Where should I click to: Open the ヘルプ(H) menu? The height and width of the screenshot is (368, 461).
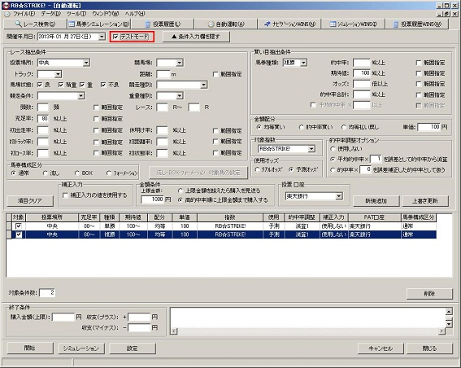pos(135,14)
